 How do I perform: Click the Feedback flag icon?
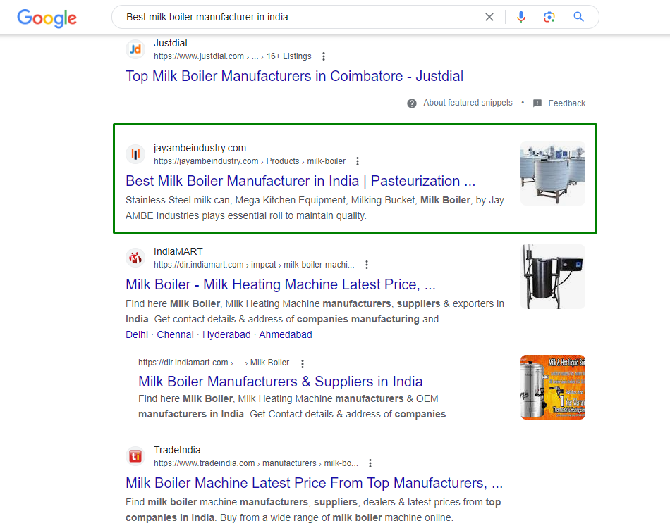pos(537,103)
